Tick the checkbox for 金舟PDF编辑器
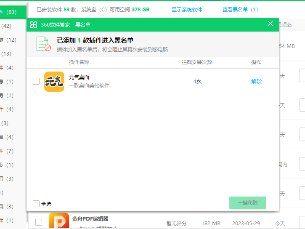Screen dimensions: 305x229 click(39, 222)
